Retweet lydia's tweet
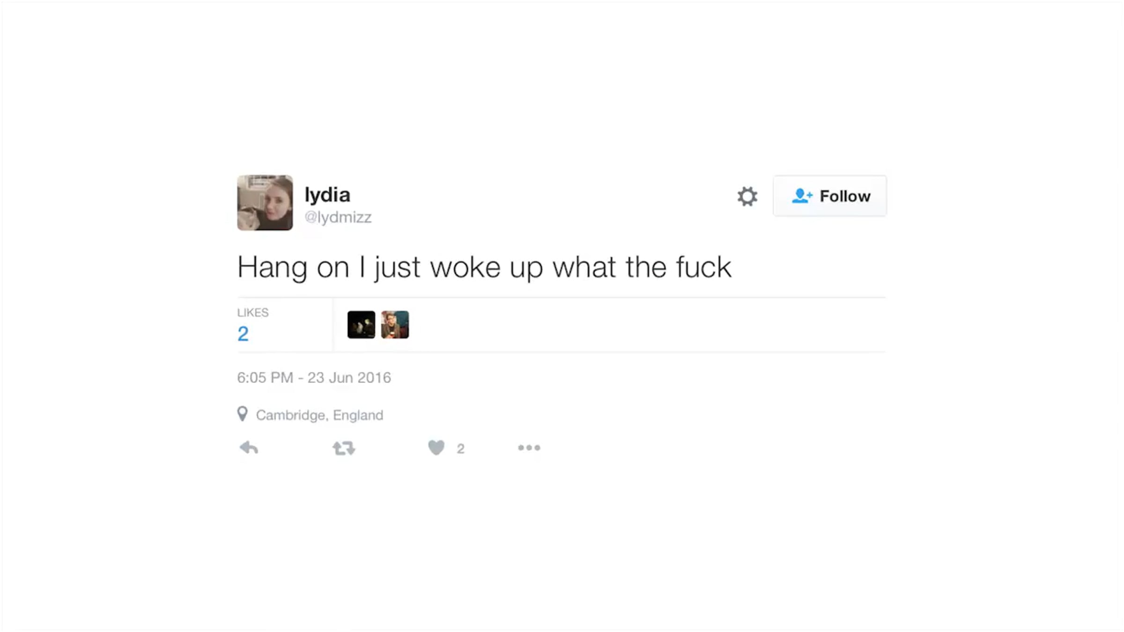This screenshot has width=1124, height=632. click(344, 448)
